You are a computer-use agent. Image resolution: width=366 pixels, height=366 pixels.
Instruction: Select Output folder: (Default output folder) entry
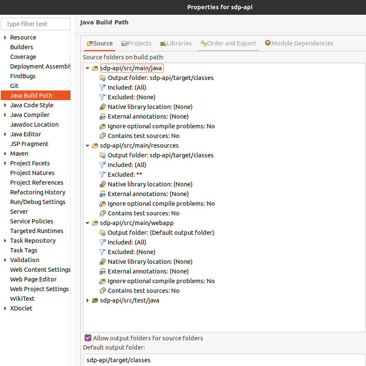click(x=161, y=233)
